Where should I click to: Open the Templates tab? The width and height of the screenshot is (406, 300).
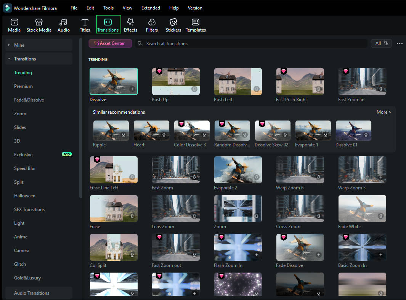coord(196,25)
